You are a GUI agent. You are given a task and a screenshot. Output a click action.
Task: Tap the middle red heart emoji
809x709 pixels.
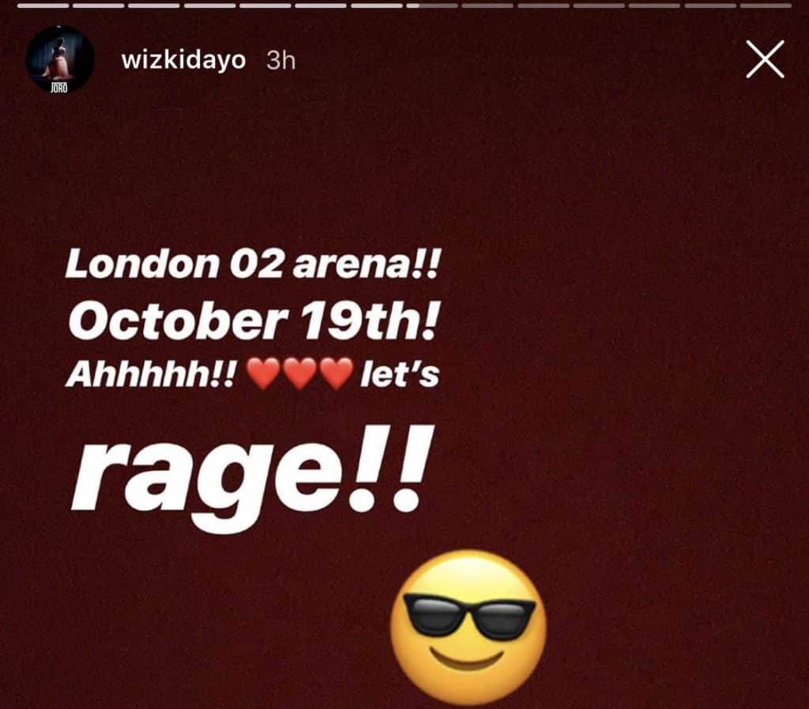click(299, 373)
